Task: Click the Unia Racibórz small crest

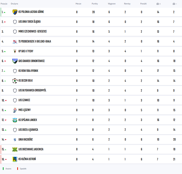Action: pyautogui.click(x=15, y=140)
